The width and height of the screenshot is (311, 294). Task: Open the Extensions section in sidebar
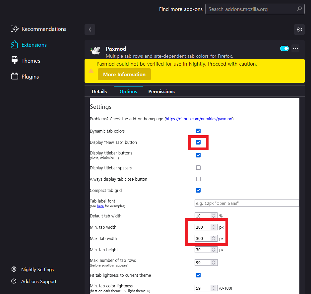click(x=34, y=45)
